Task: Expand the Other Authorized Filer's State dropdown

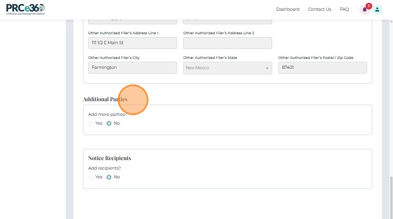Action: [x=227, y=68]
